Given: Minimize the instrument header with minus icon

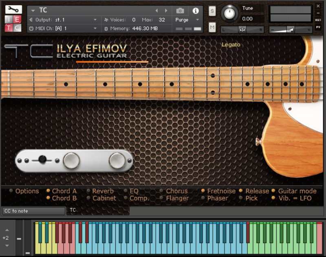Looking at the screenshot, I should point(318,13).
